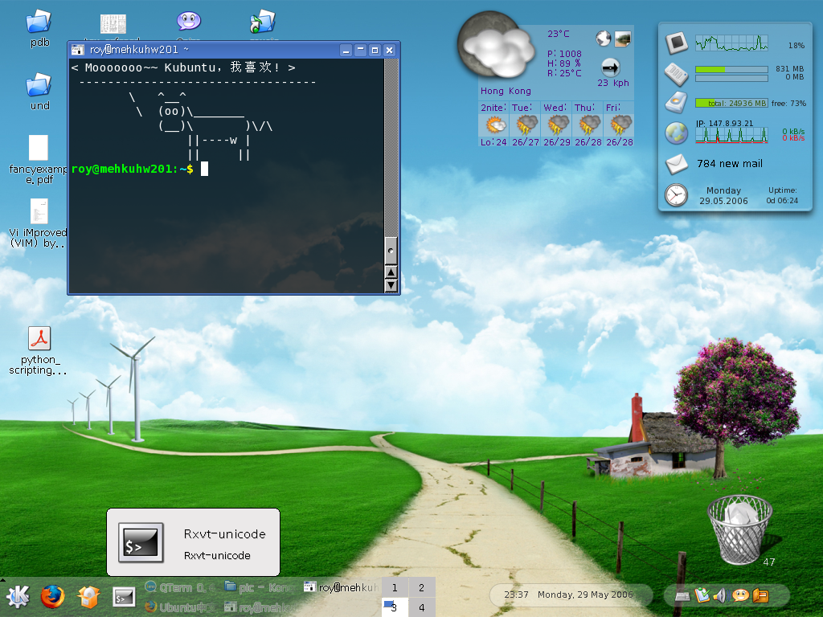This screenshot has height=617, width=823.
Task: Open volume speaker tray icon
Action: point(721,595)
